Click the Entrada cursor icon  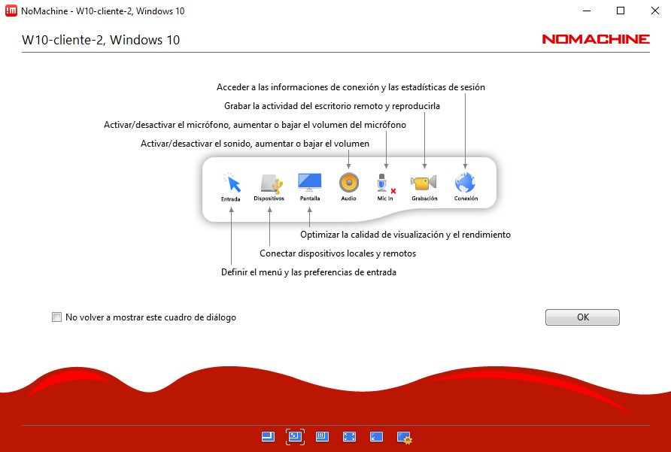tap(232, 183)
